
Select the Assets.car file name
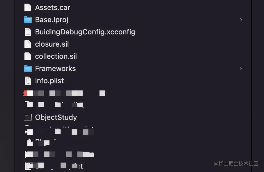pyautogui.click(x=53, y=7)
